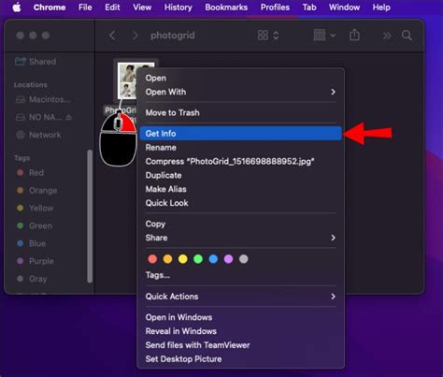Filter by Gray tag in sidebar
The height and width of the screenshot is (377, 443).
pyautogui.click(x=32, y=279)
